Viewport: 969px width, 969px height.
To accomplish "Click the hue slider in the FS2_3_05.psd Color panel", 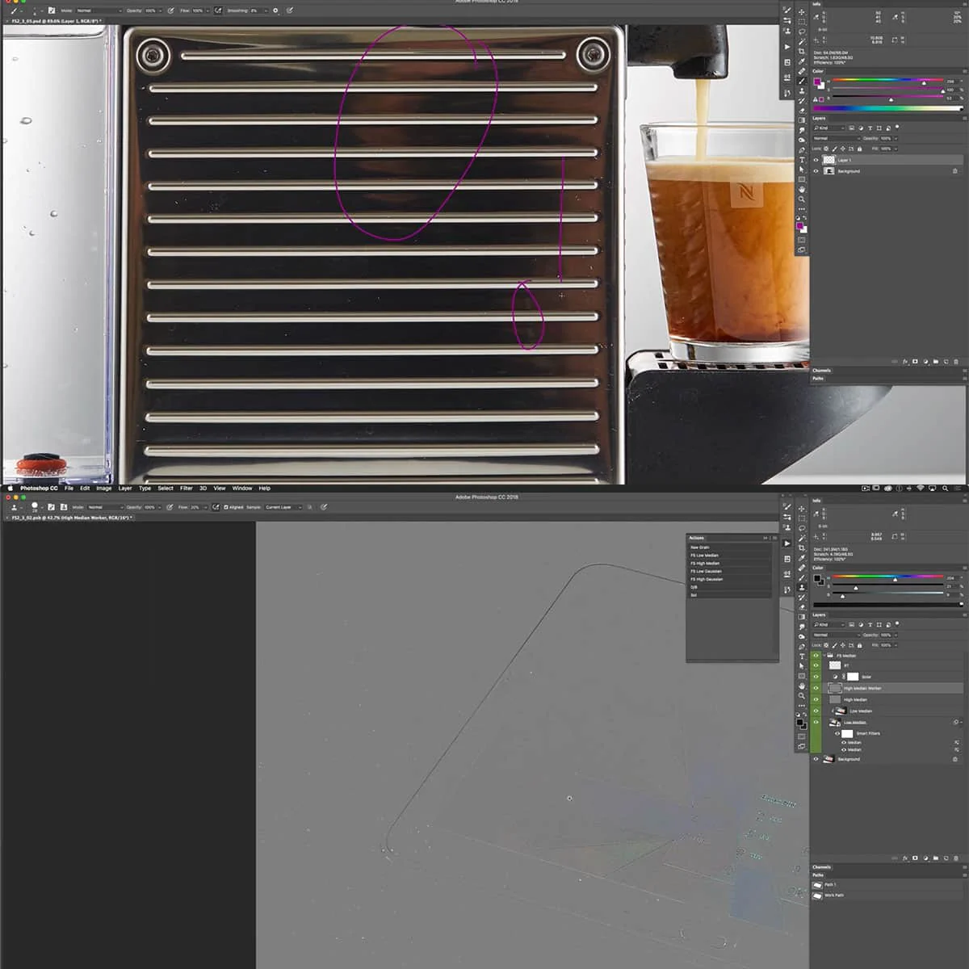I will [888, 80].
